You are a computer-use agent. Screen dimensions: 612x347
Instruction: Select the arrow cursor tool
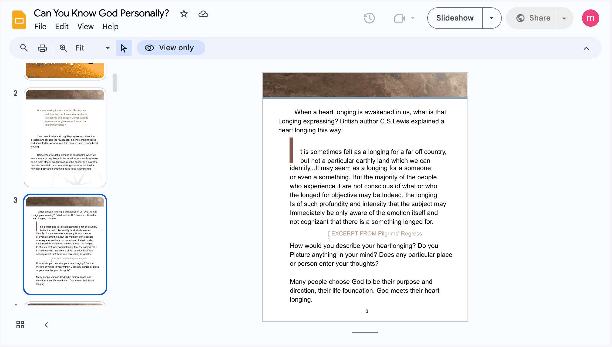pyautogui.click(x=124, y=48)
